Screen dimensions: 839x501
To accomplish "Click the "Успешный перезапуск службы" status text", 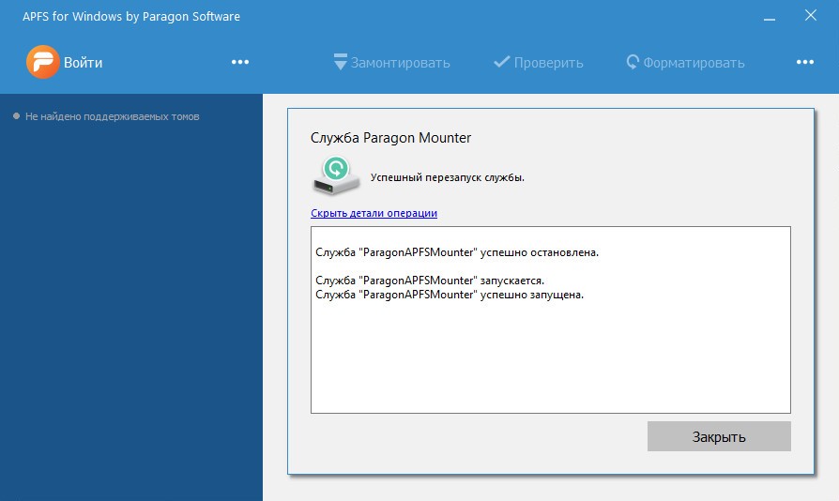I will point(448,177).
